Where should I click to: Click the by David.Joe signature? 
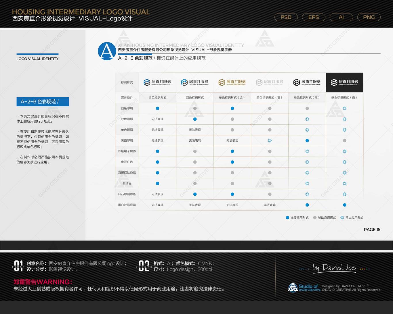tap(334, 268)
